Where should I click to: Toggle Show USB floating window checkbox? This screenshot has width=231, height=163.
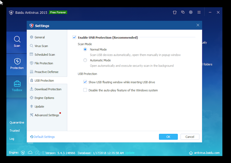(x=85, y=82)
